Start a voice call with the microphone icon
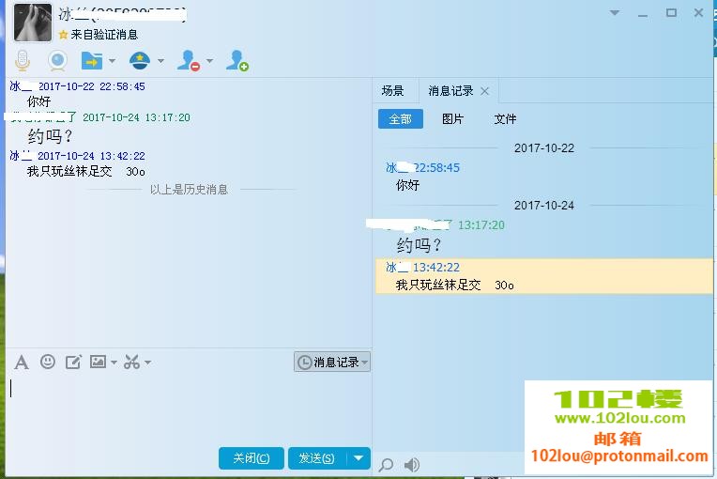This screenshot has width=717, height=479. coord(22,60)
